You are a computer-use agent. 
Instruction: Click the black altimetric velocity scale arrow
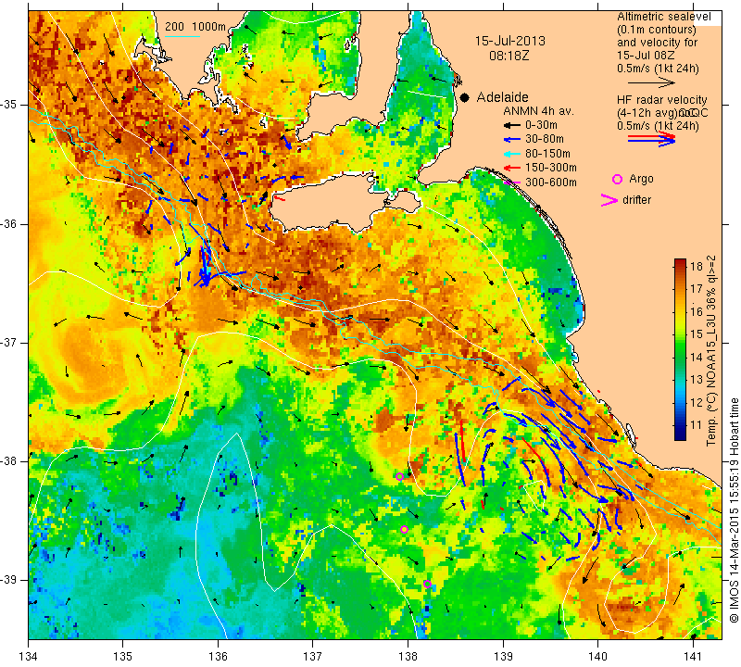pos(651,82)
